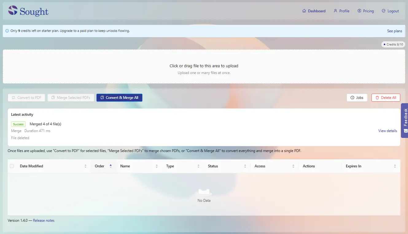Sort by Status column
The height and width of the screenshot is (234, 408).
click(x=227, y=166)
